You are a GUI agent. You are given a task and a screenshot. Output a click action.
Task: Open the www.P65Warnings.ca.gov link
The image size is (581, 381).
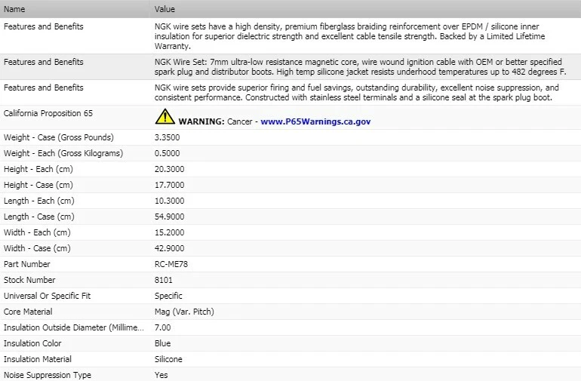[315, 121]
